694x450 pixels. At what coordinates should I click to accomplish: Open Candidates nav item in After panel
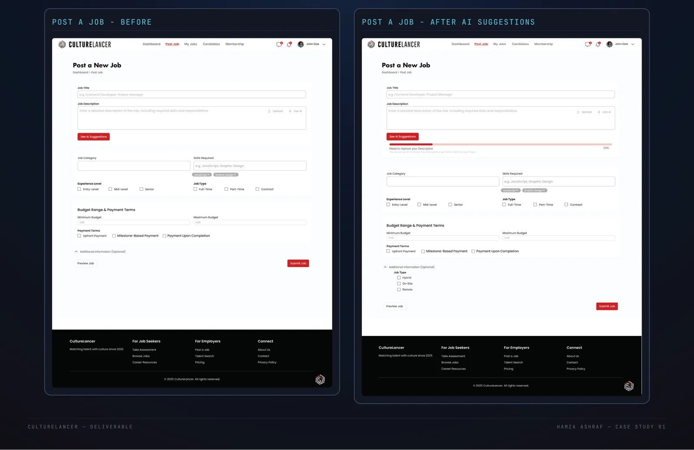(x=520, y=44)
